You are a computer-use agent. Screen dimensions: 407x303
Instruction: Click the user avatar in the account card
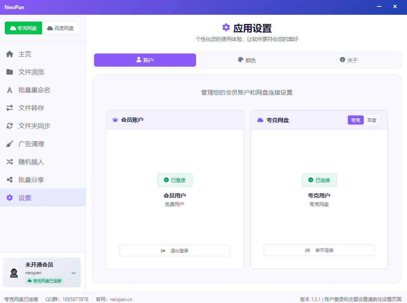pos(14,273)
